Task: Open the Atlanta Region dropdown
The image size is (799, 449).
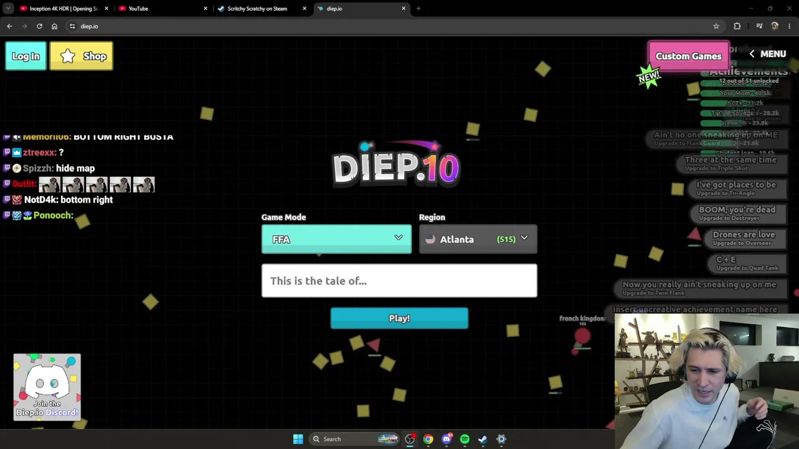Action: [x=478, y=239]
